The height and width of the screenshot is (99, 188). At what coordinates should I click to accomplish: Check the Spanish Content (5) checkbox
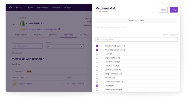[97, 62]
